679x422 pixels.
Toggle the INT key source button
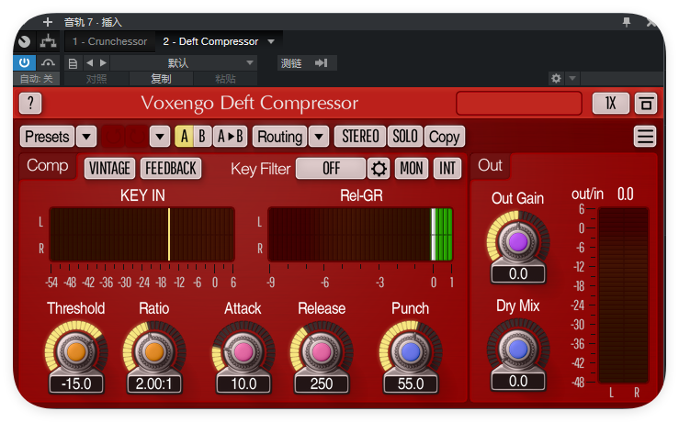(447, 168)
